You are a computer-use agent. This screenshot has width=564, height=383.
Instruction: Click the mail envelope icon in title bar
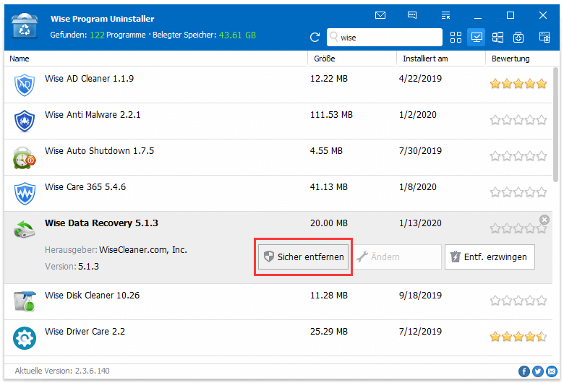click(x=380, y=15)
